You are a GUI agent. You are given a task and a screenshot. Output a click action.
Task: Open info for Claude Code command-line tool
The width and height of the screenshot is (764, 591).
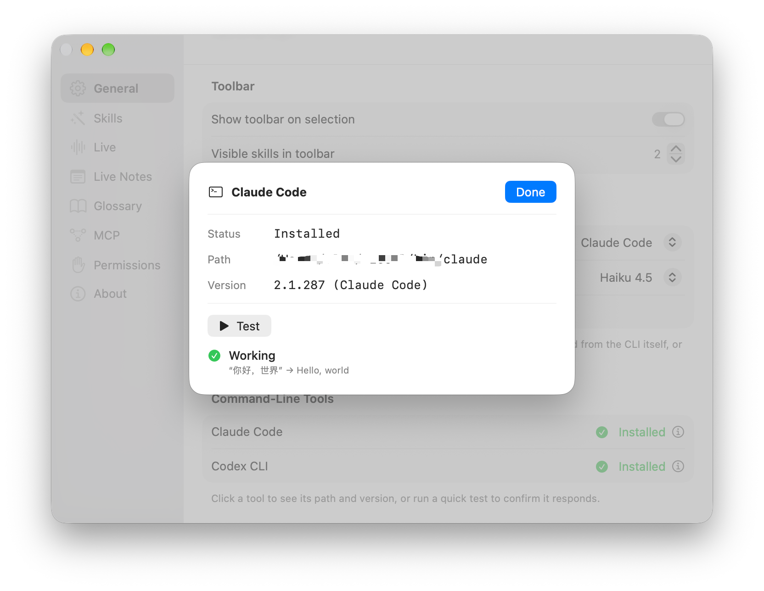pyautogui.click(x=678, y=432)
